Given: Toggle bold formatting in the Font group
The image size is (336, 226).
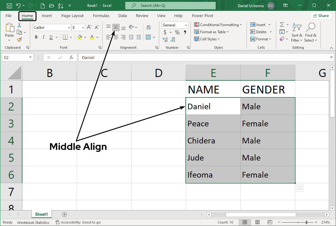Looking at the screenshot, I should [36, 37].
